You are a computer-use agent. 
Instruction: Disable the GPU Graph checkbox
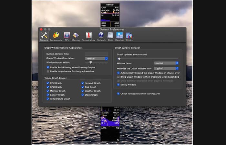click(x=48, y=87)
